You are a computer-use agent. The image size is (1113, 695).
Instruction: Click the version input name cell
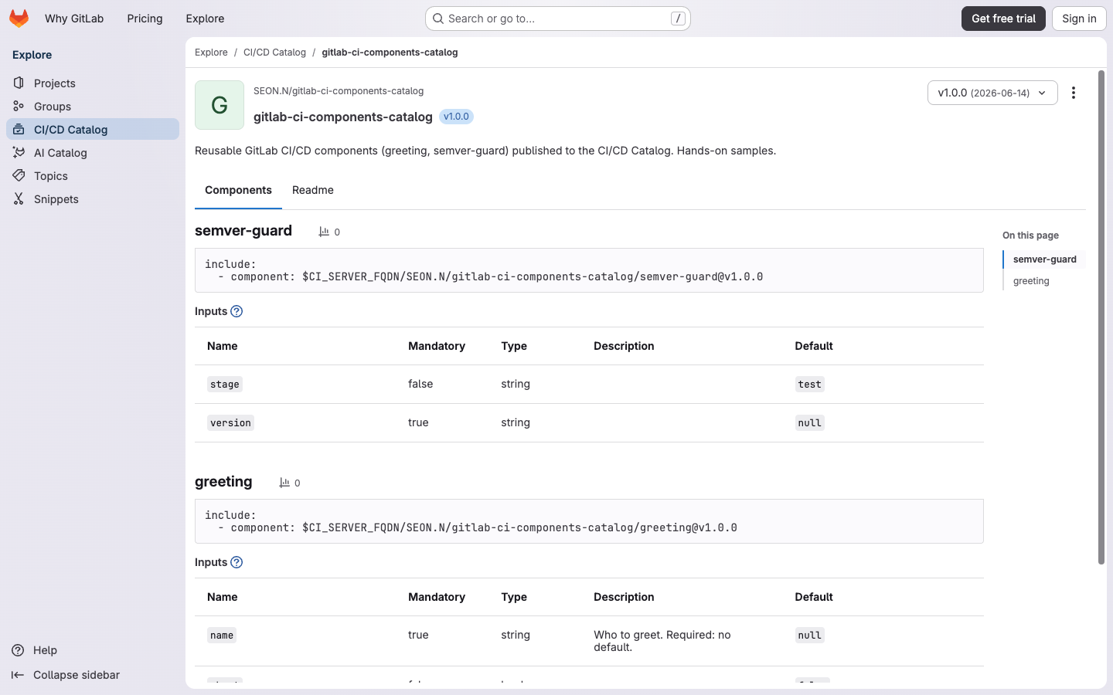(x=230, y=423)
